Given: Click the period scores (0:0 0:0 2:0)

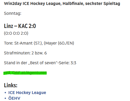Looking at the screenshot, I should [x=16, y=33].
